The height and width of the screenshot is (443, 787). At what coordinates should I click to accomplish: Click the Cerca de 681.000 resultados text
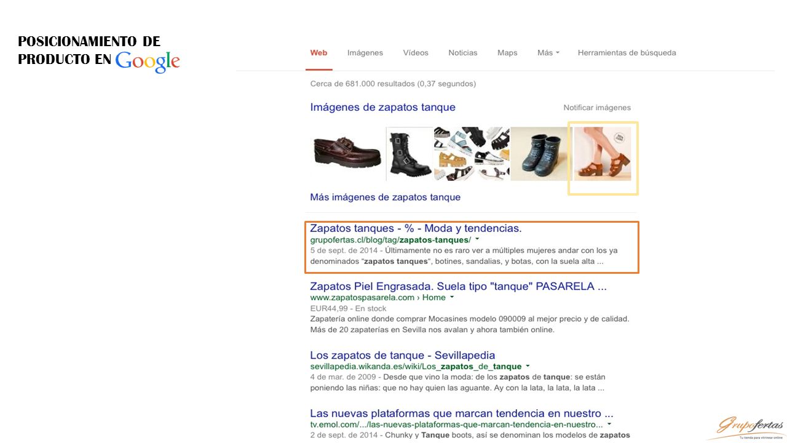pos(393,84)
